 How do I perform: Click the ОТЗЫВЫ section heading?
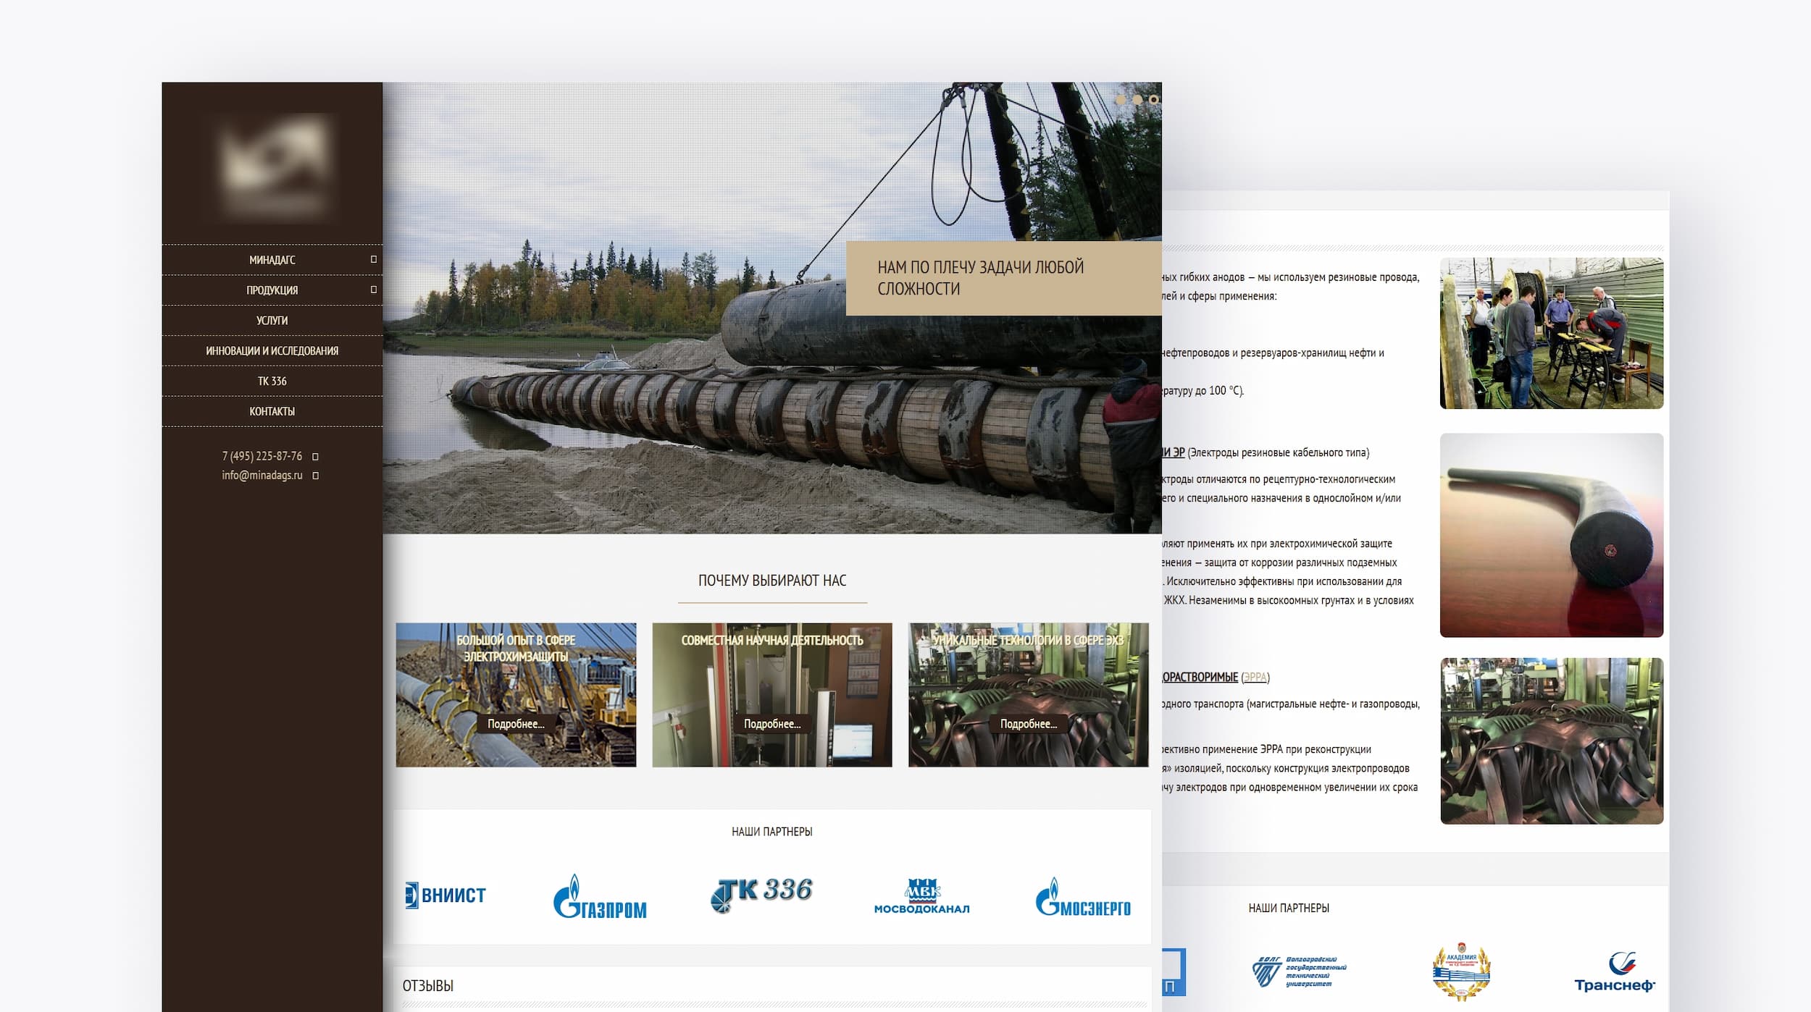(x=428, y=986)
